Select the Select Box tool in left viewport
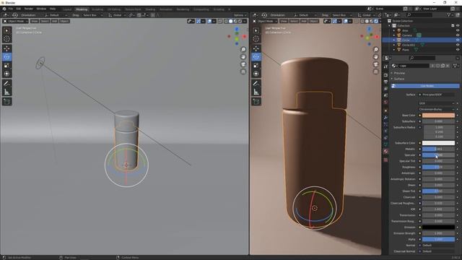 tap(6, 30)
